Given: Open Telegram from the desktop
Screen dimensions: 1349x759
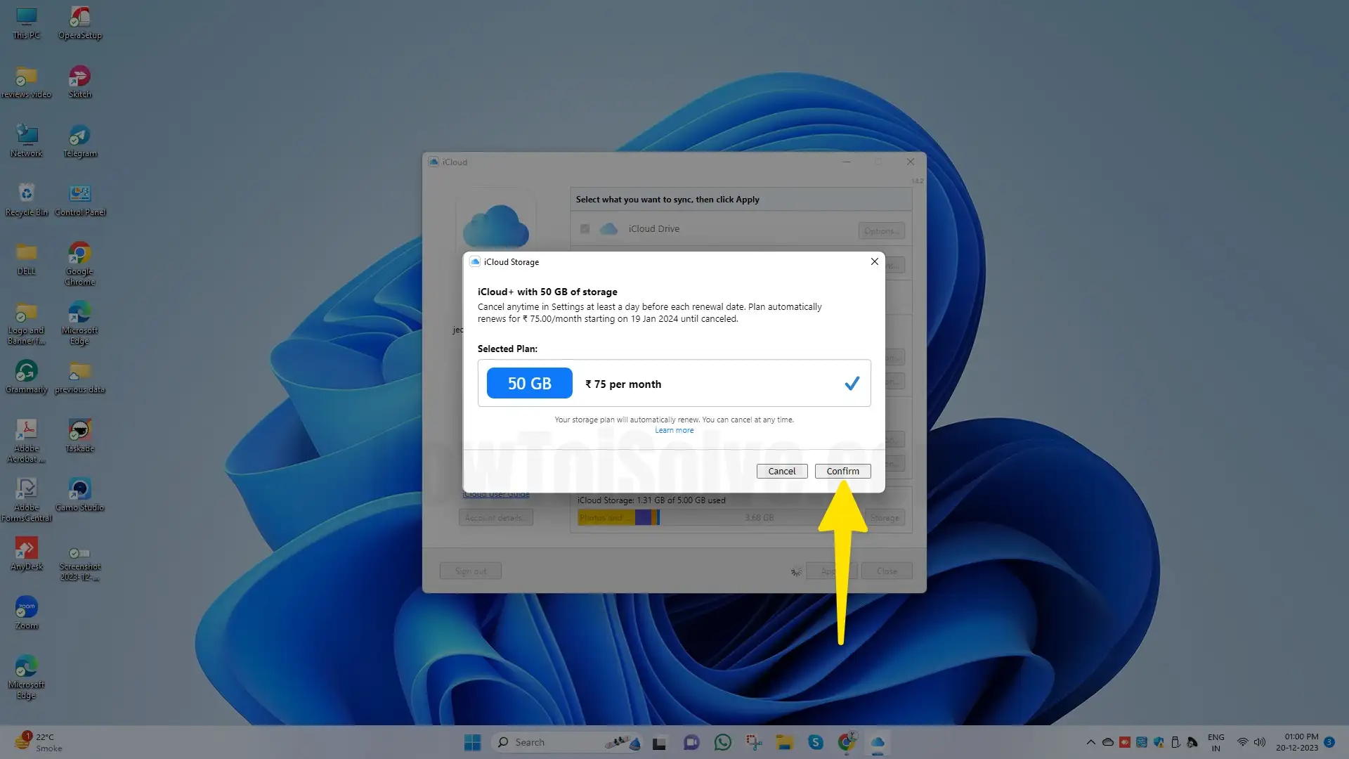Looking at the screenshot, I should [x=79, y=136].
